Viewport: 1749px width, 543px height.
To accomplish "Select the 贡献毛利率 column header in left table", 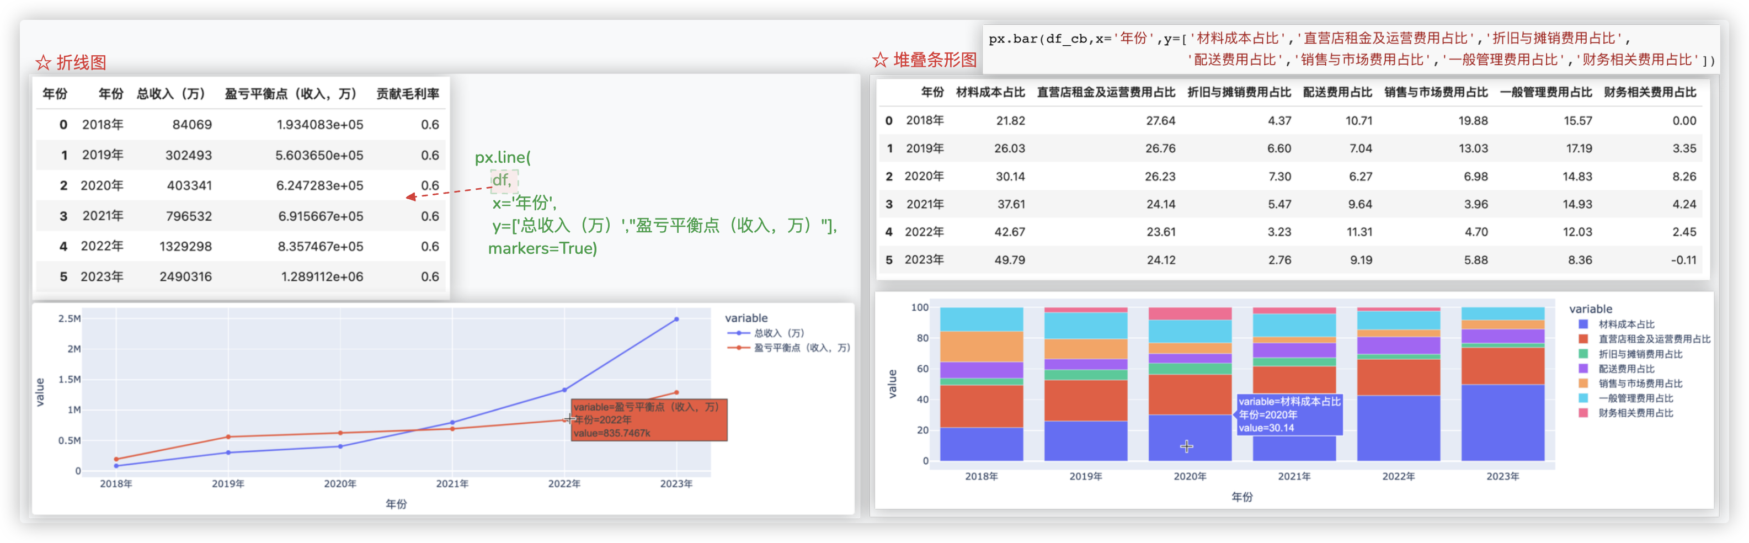I will coord(407,94).
